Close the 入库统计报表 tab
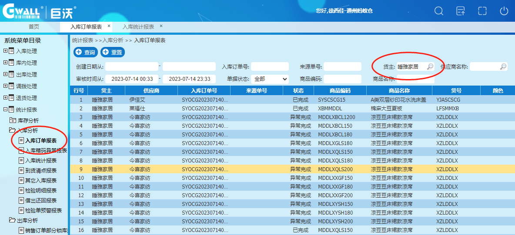The height and width of the screenshot is (235, 515). (161, 26)
